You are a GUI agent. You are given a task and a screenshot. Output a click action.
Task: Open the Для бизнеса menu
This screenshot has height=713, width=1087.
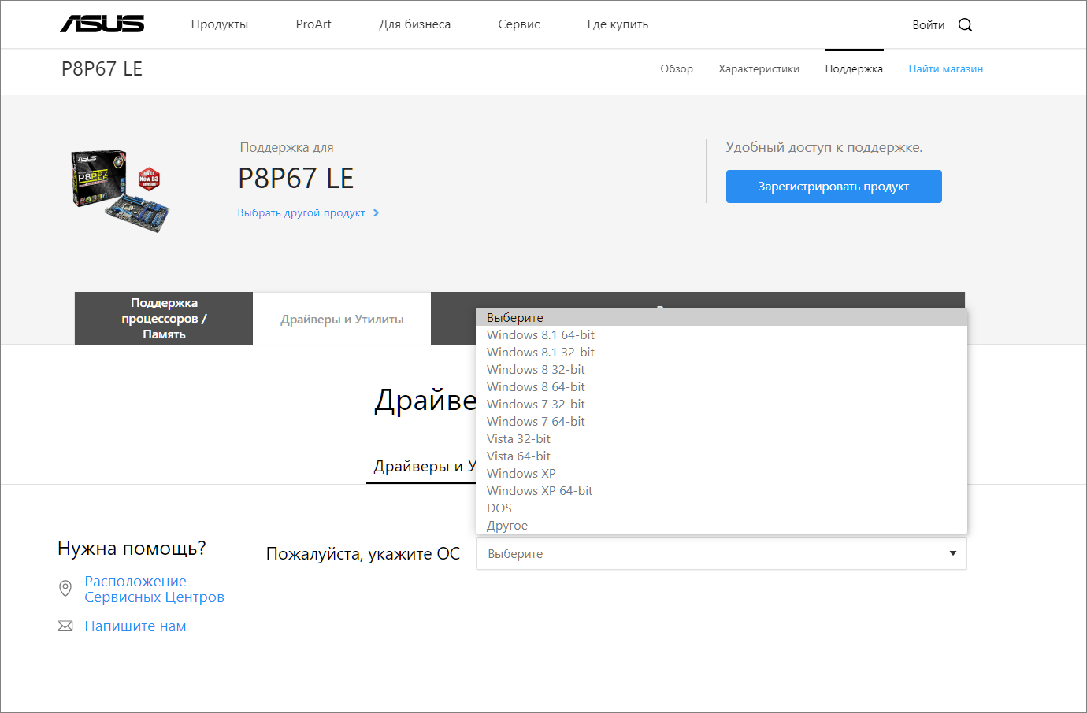pos(415,24)
